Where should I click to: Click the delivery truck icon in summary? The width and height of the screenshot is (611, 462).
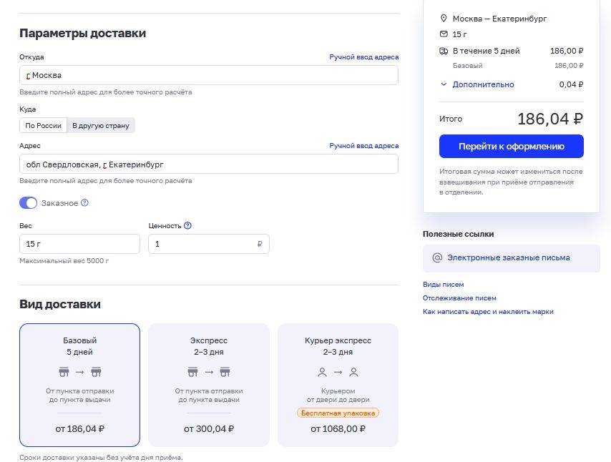(x=444, y=51)
